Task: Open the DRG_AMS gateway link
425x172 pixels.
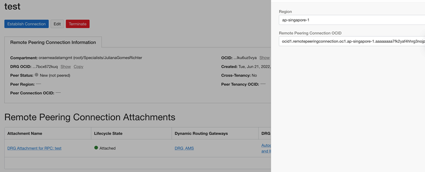Action: tap(184, 148)
